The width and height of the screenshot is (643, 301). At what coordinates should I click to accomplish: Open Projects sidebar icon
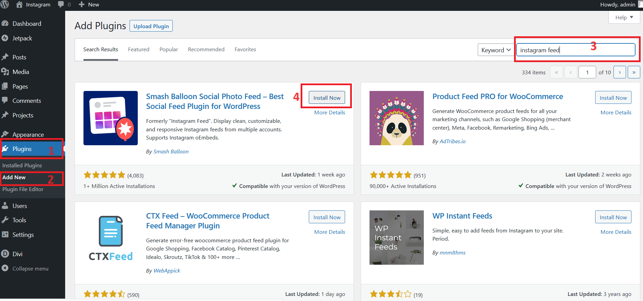tap(5, 115)
